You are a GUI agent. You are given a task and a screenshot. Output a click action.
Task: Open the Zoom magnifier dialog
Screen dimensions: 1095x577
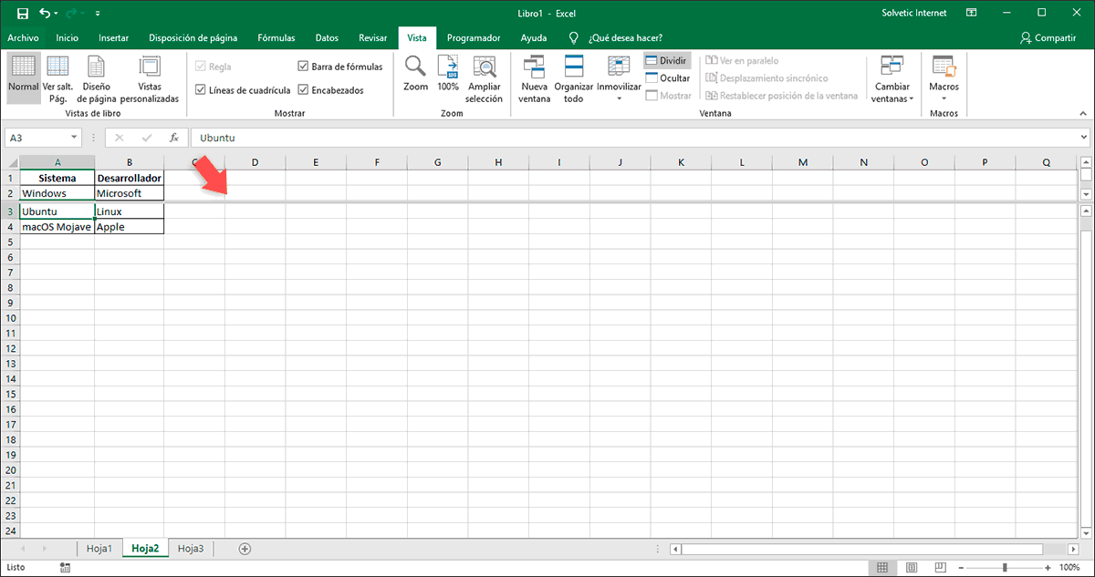click(416, 73)
